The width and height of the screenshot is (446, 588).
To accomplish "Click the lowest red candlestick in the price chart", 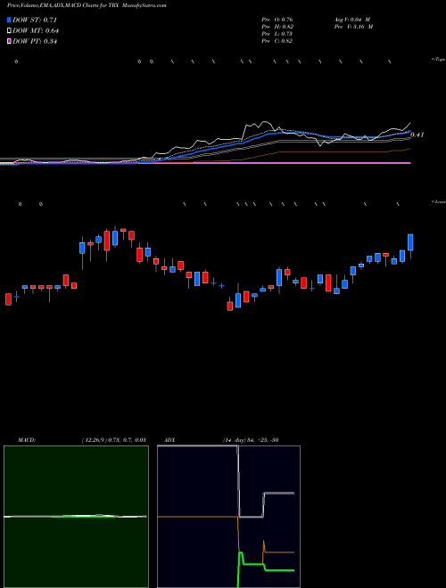I will point(230,306).
